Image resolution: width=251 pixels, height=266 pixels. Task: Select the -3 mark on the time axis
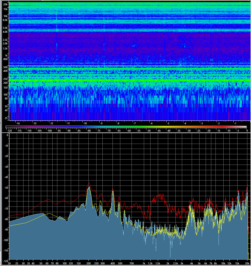tap(201, 123)
